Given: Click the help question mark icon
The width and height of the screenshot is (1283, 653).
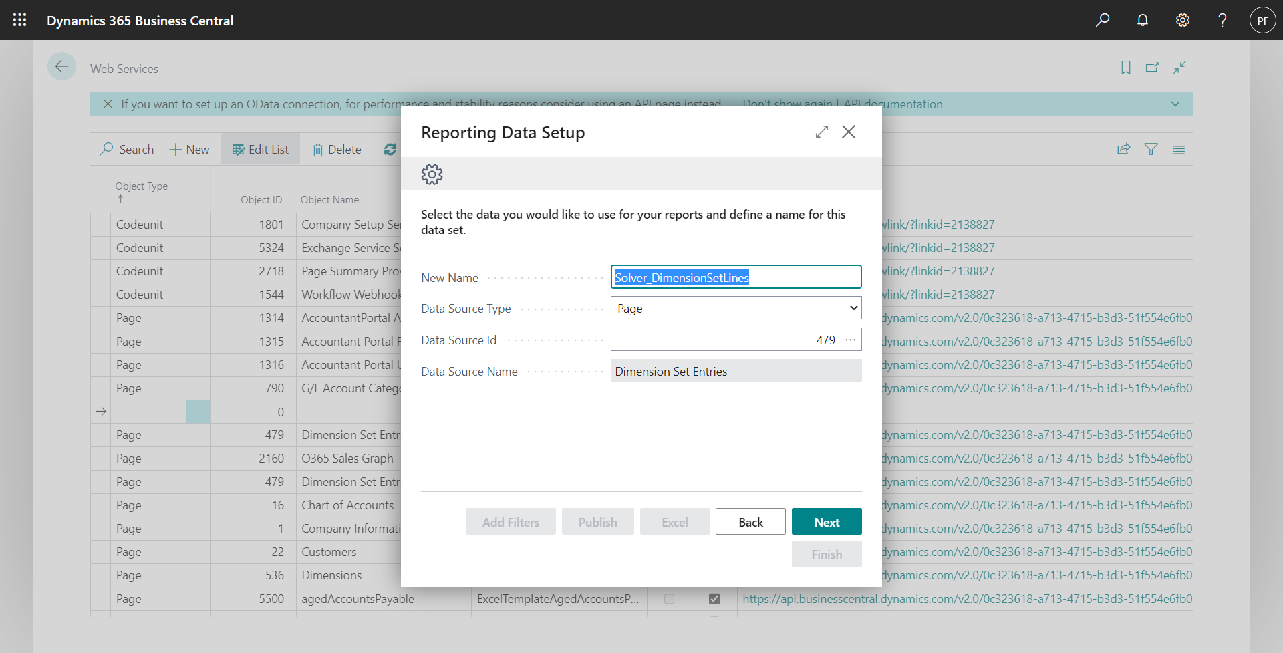Looking at the screenshot, I should point(1222,20).
